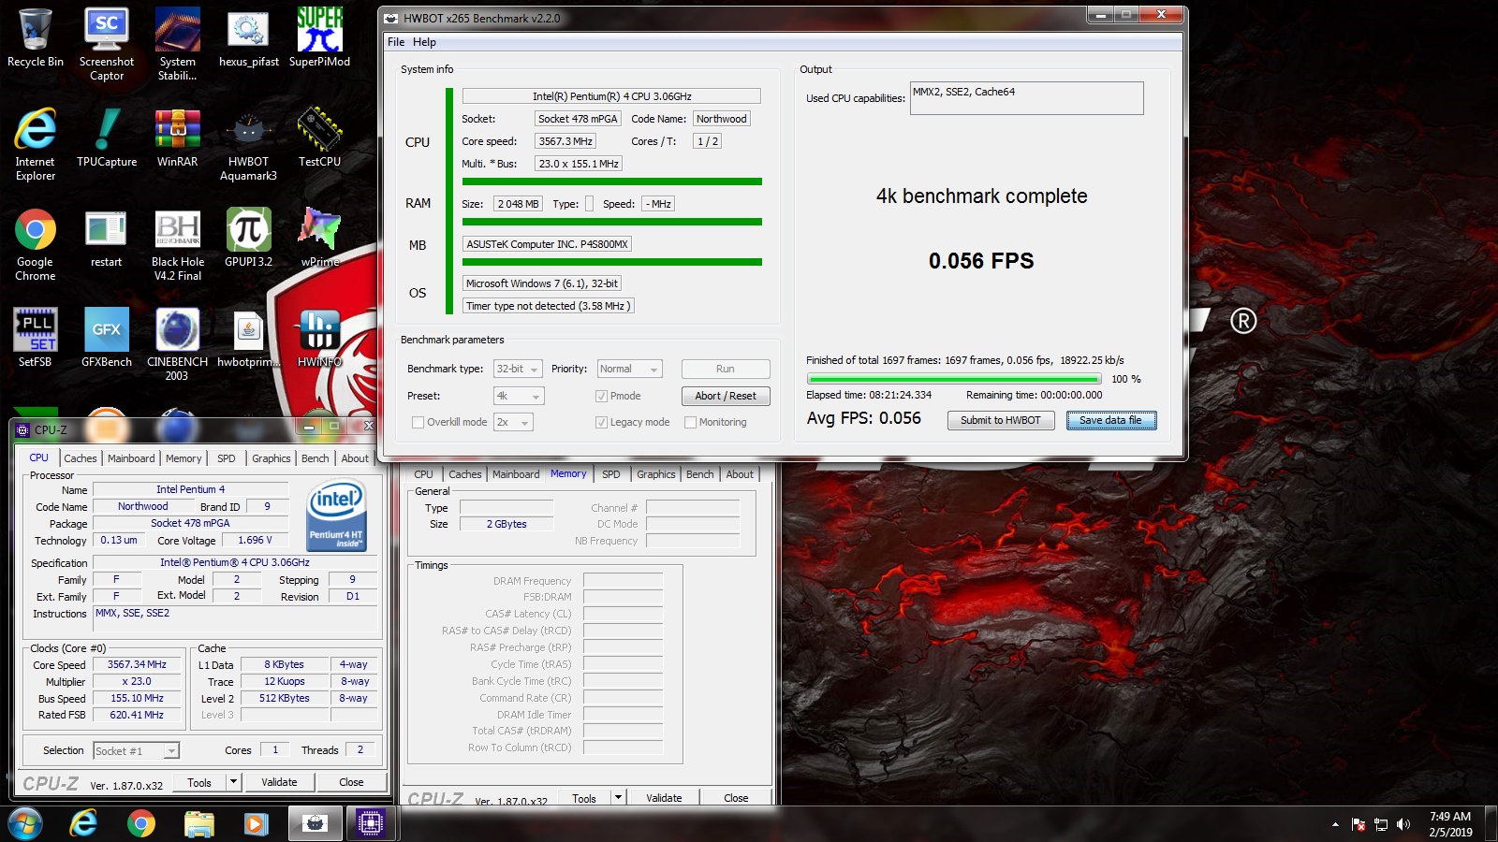Open CINEBENCH 2003 desktop icon
1498x842 pixels.
[178, 344]
